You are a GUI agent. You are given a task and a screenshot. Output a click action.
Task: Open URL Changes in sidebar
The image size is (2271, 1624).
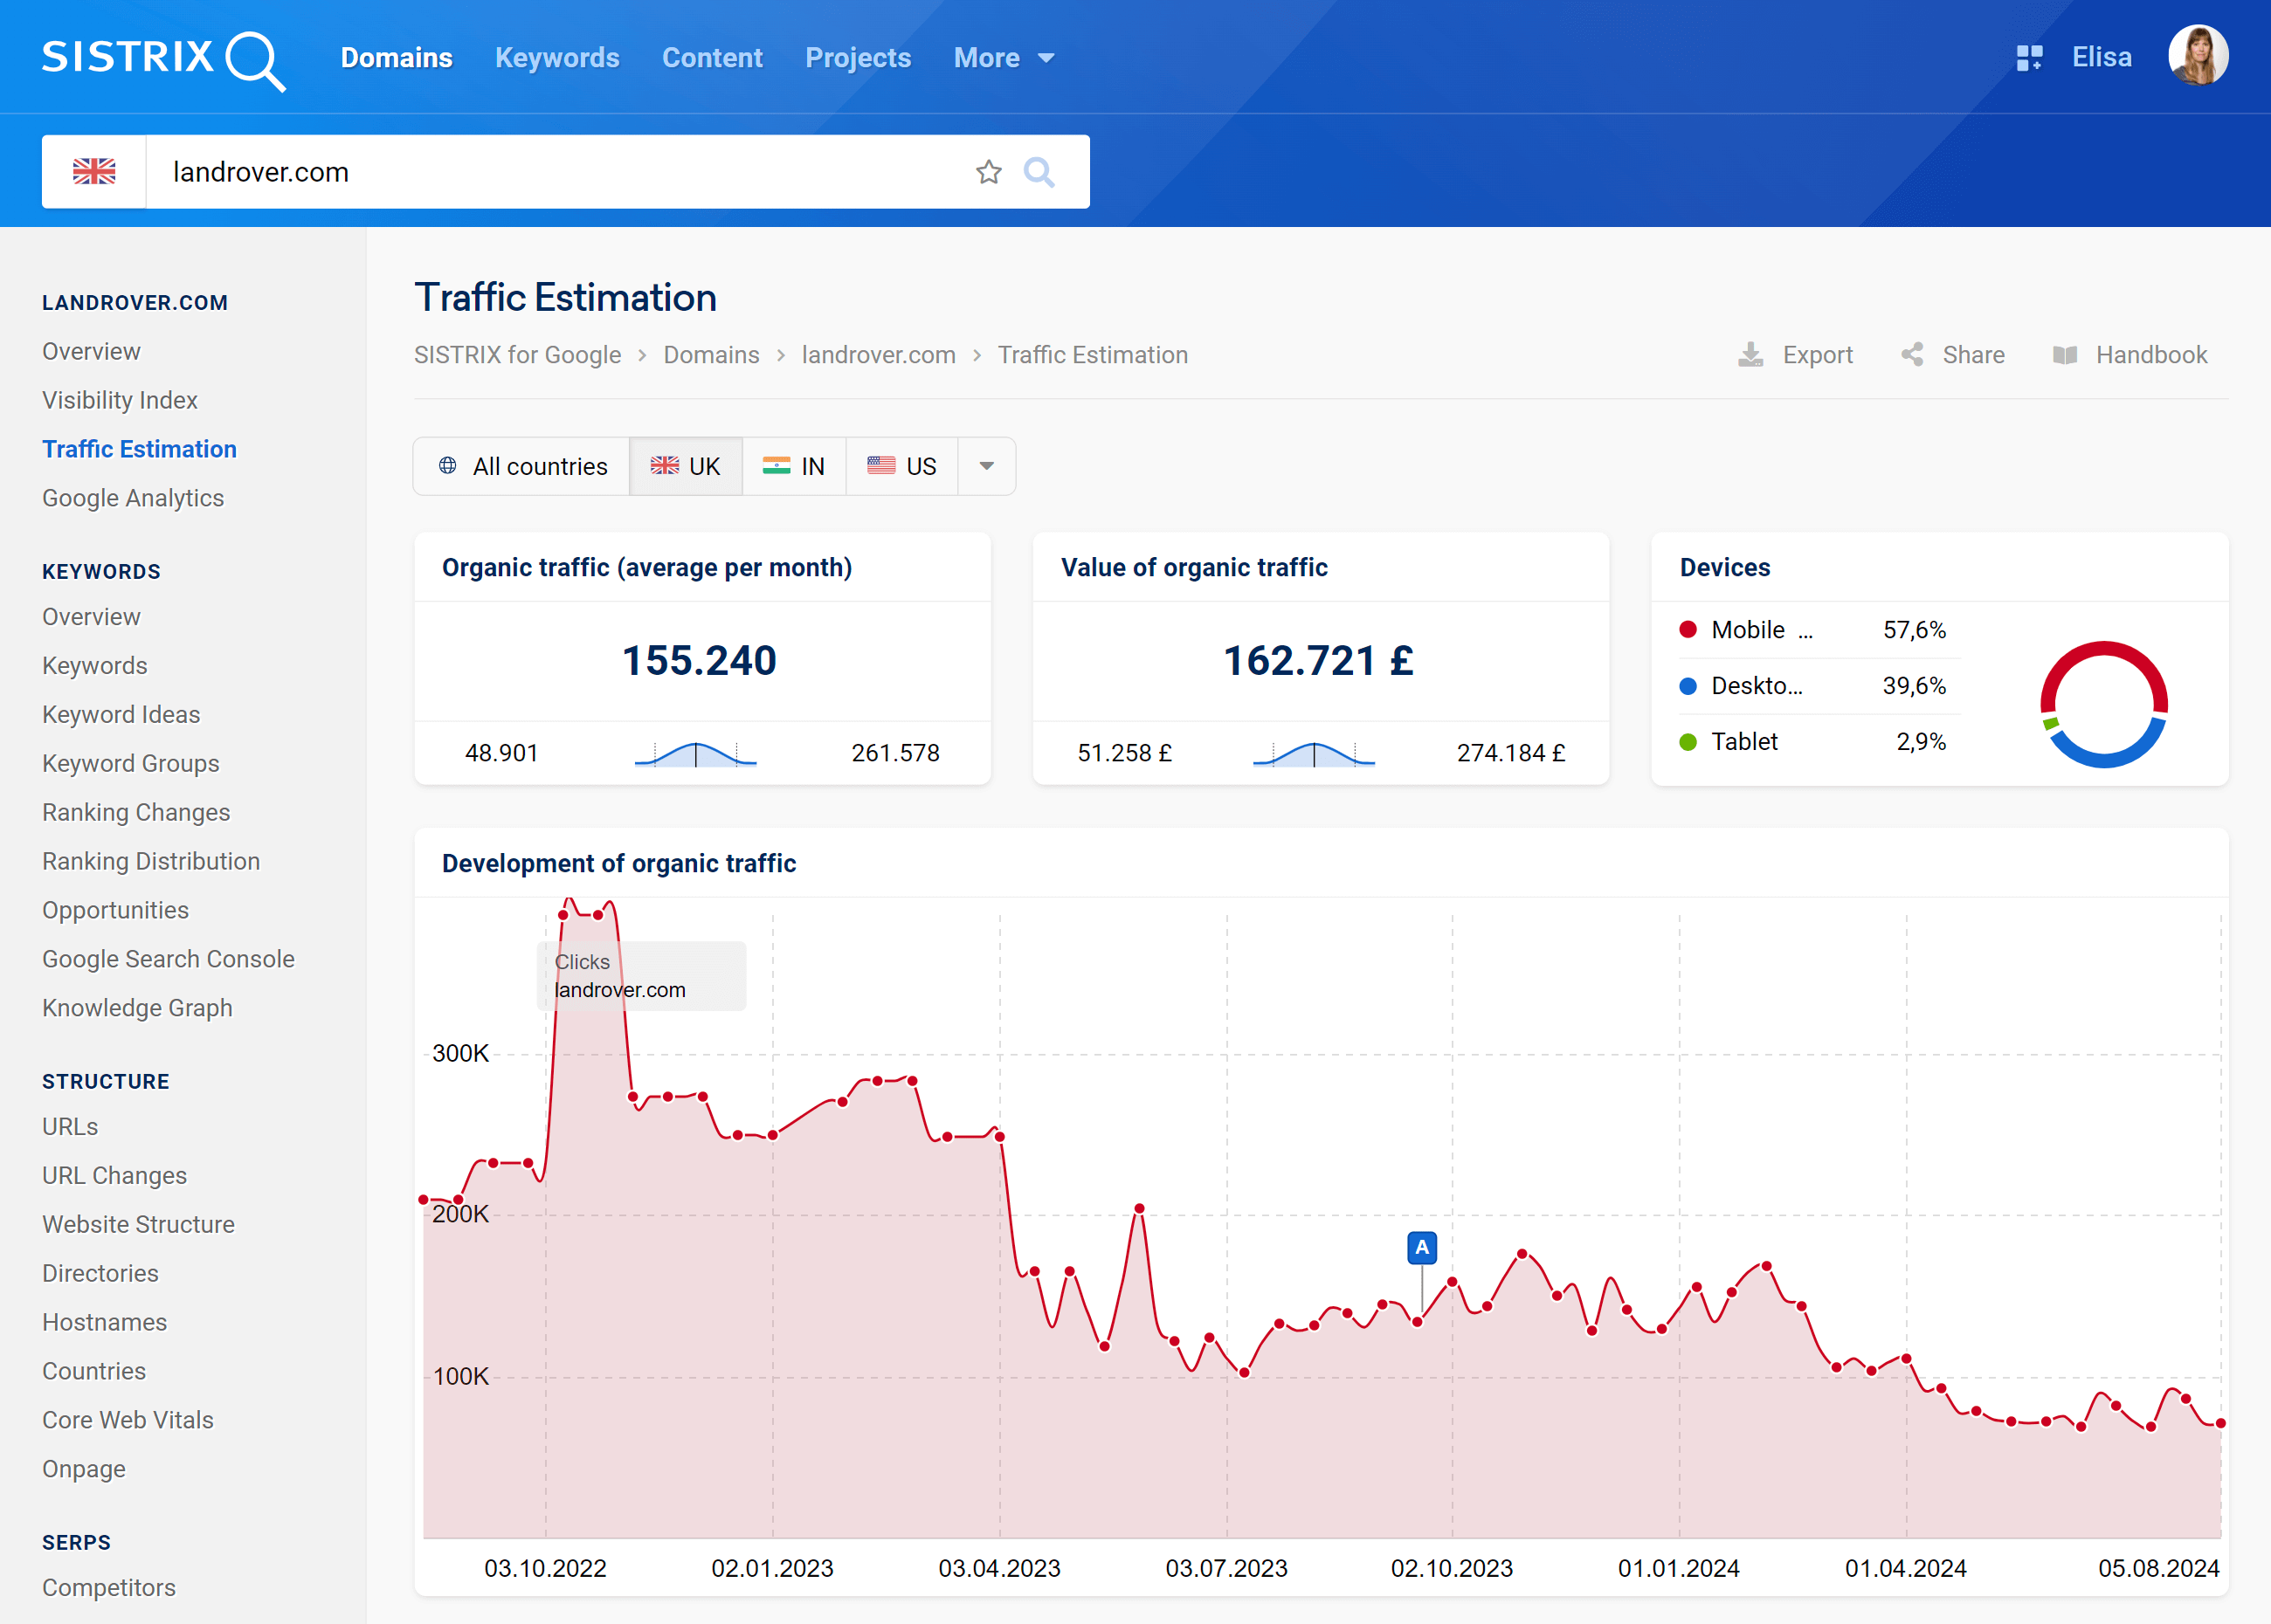click(x=114, y=1176)
